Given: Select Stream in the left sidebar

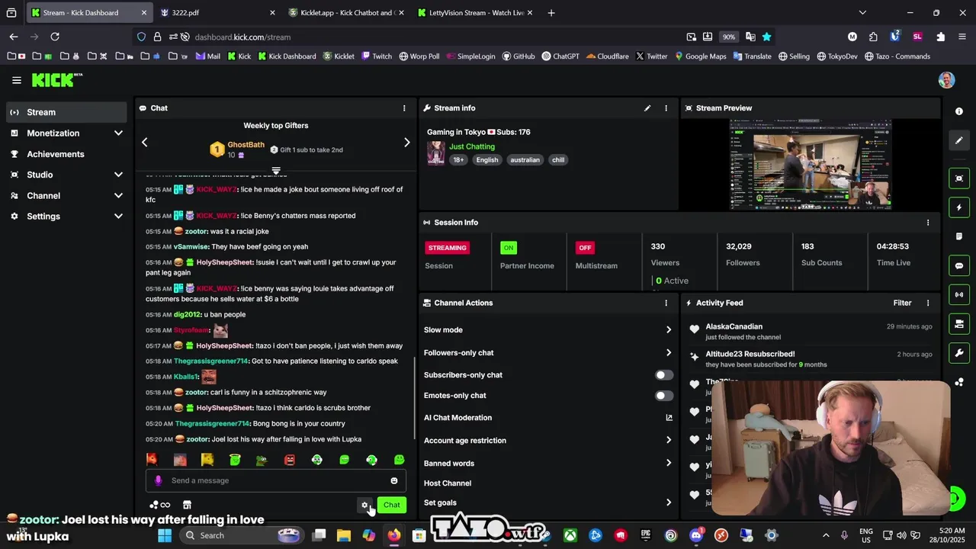Looking at the screenshot, I should coord(66,112).
